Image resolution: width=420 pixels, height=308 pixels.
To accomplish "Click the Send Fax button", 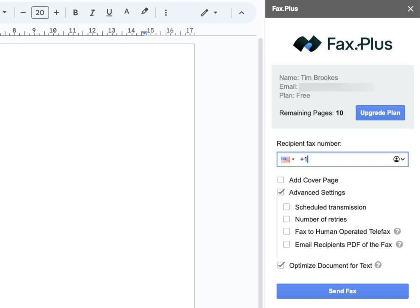I will click(x=342, y=291).
